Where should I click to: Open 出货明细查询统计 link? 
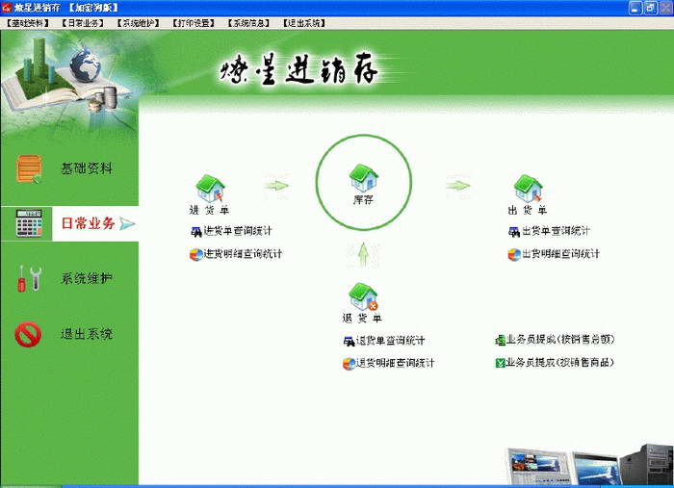coord(554,254)
